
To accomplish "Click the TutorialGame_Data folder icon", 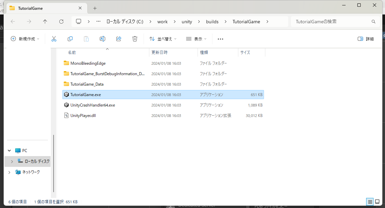I will (66, 84).
